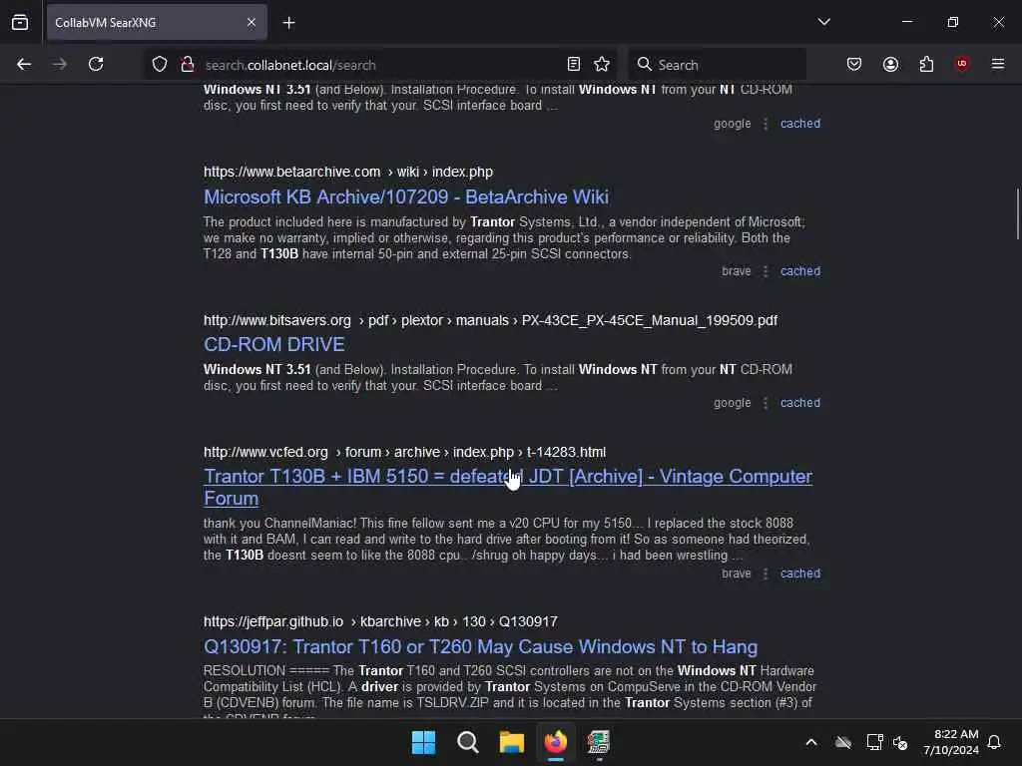Click the https://www.betaarchive.com URL text
1022x766 pixels.
[x=292, y=172]
